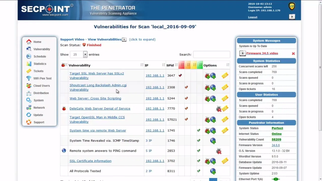This screenshot has width=322, height=181.
Task: Click the ticket icon in SSLv2 Vulnerability row
Action: tap(225, 76)
